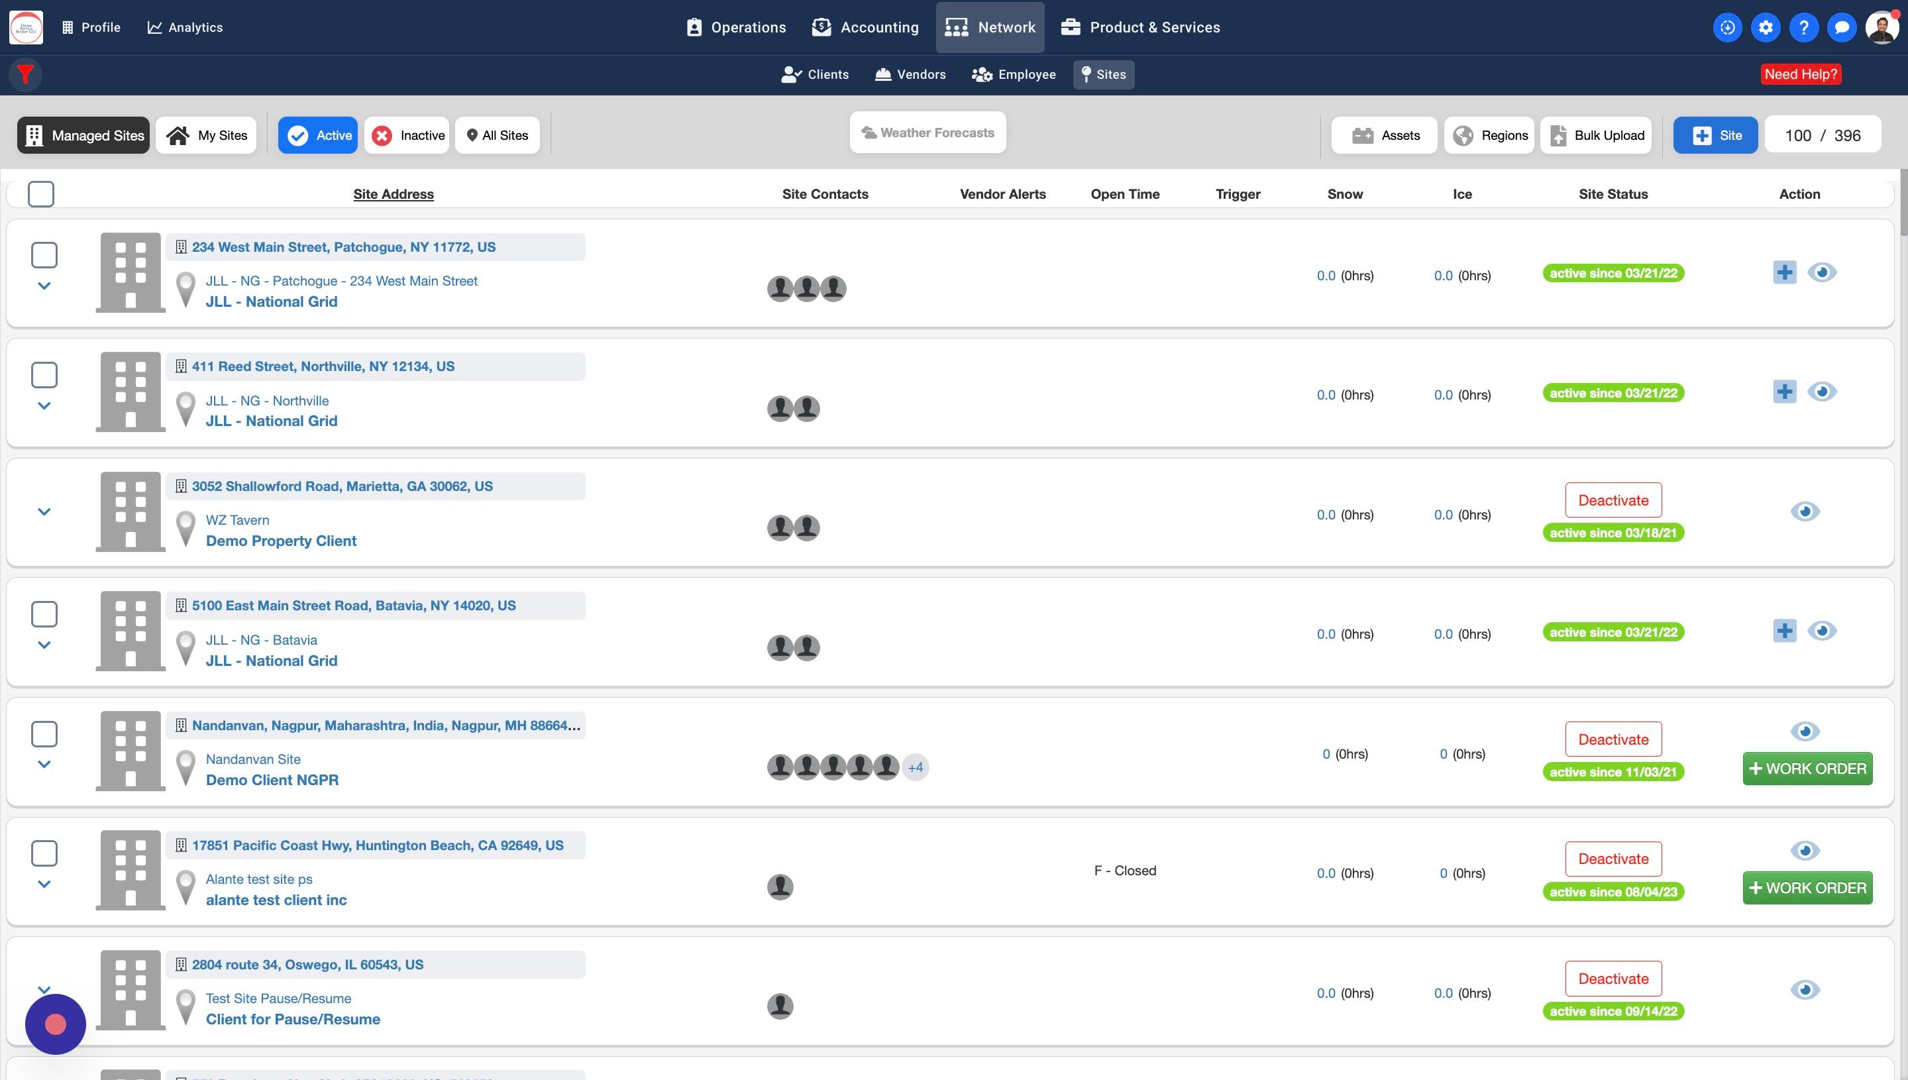Image resolution: width=1908 pixels, height=1080 pixels.
Task: Select the 411 Reed Street checkbox
Action: (x=44, y=375)
